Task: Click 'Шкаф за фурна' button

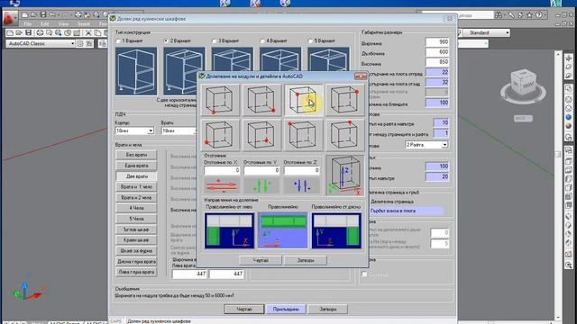Action: [136, 251]
